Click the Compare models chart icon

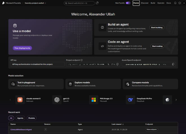(128, 84)
